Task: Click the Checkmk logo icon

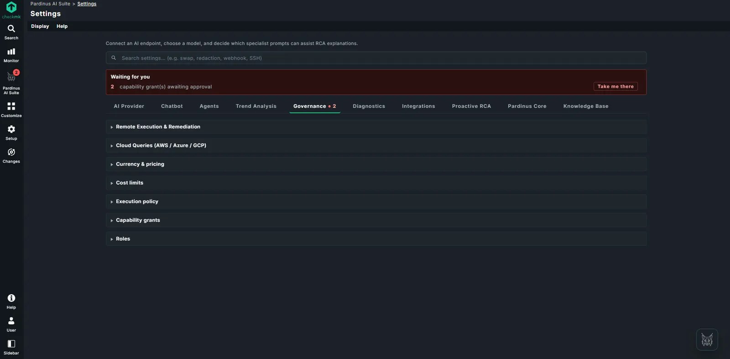Action: pyautogui.click(x=11, y=7)
